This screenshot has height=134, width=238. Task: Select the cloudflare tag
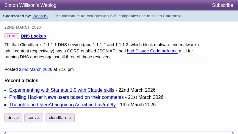(60, 118)
